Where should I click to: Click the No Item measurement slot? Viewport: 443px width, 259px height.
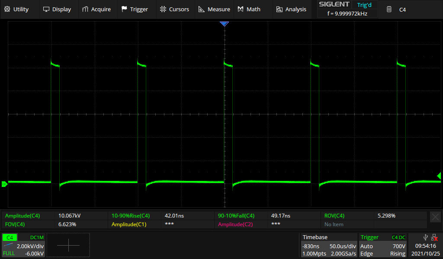pos(334,224)
